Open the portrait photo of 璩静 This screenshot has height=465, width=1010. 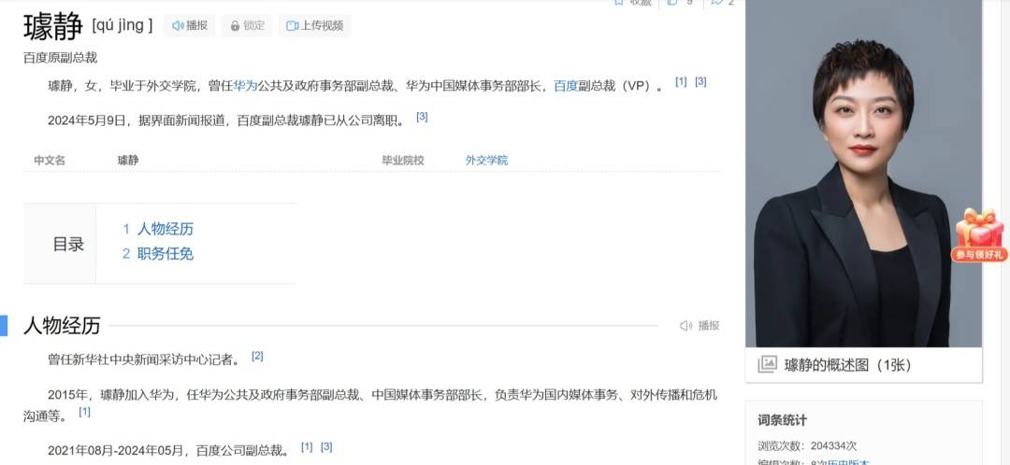point(863,174)
